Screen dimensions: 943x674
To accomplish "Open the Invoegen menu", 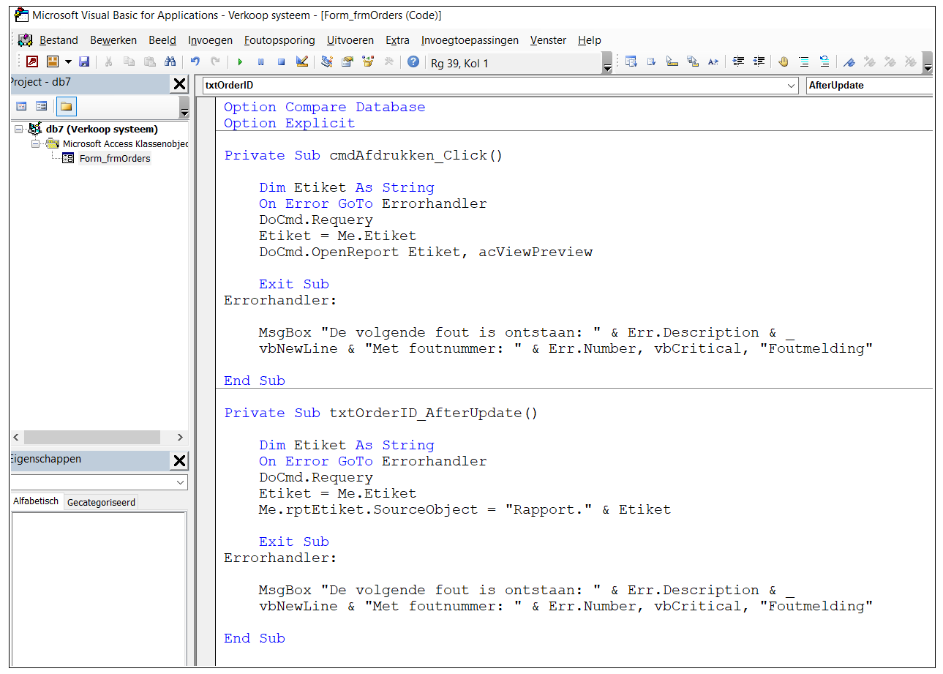I will tap(211, 40).
